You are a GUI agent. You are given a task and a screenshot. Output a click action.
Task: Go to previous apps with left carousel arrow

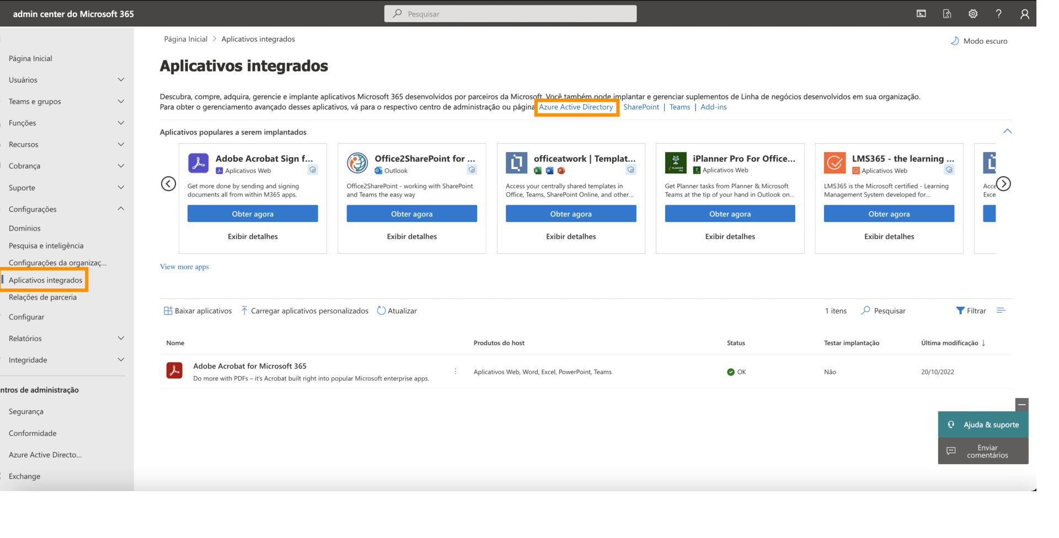click(168, 183)
